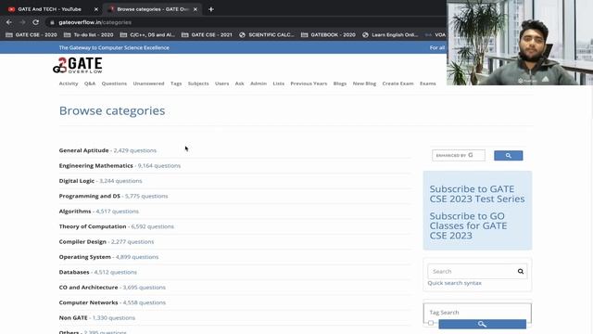Open the Users menu item
Screen dimensions: 593x334
[x=222, y=83]
